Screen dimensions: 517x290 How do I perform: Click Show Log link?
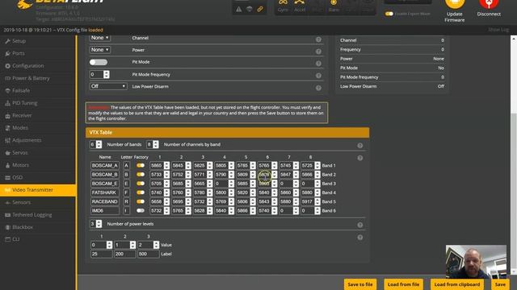498,30
